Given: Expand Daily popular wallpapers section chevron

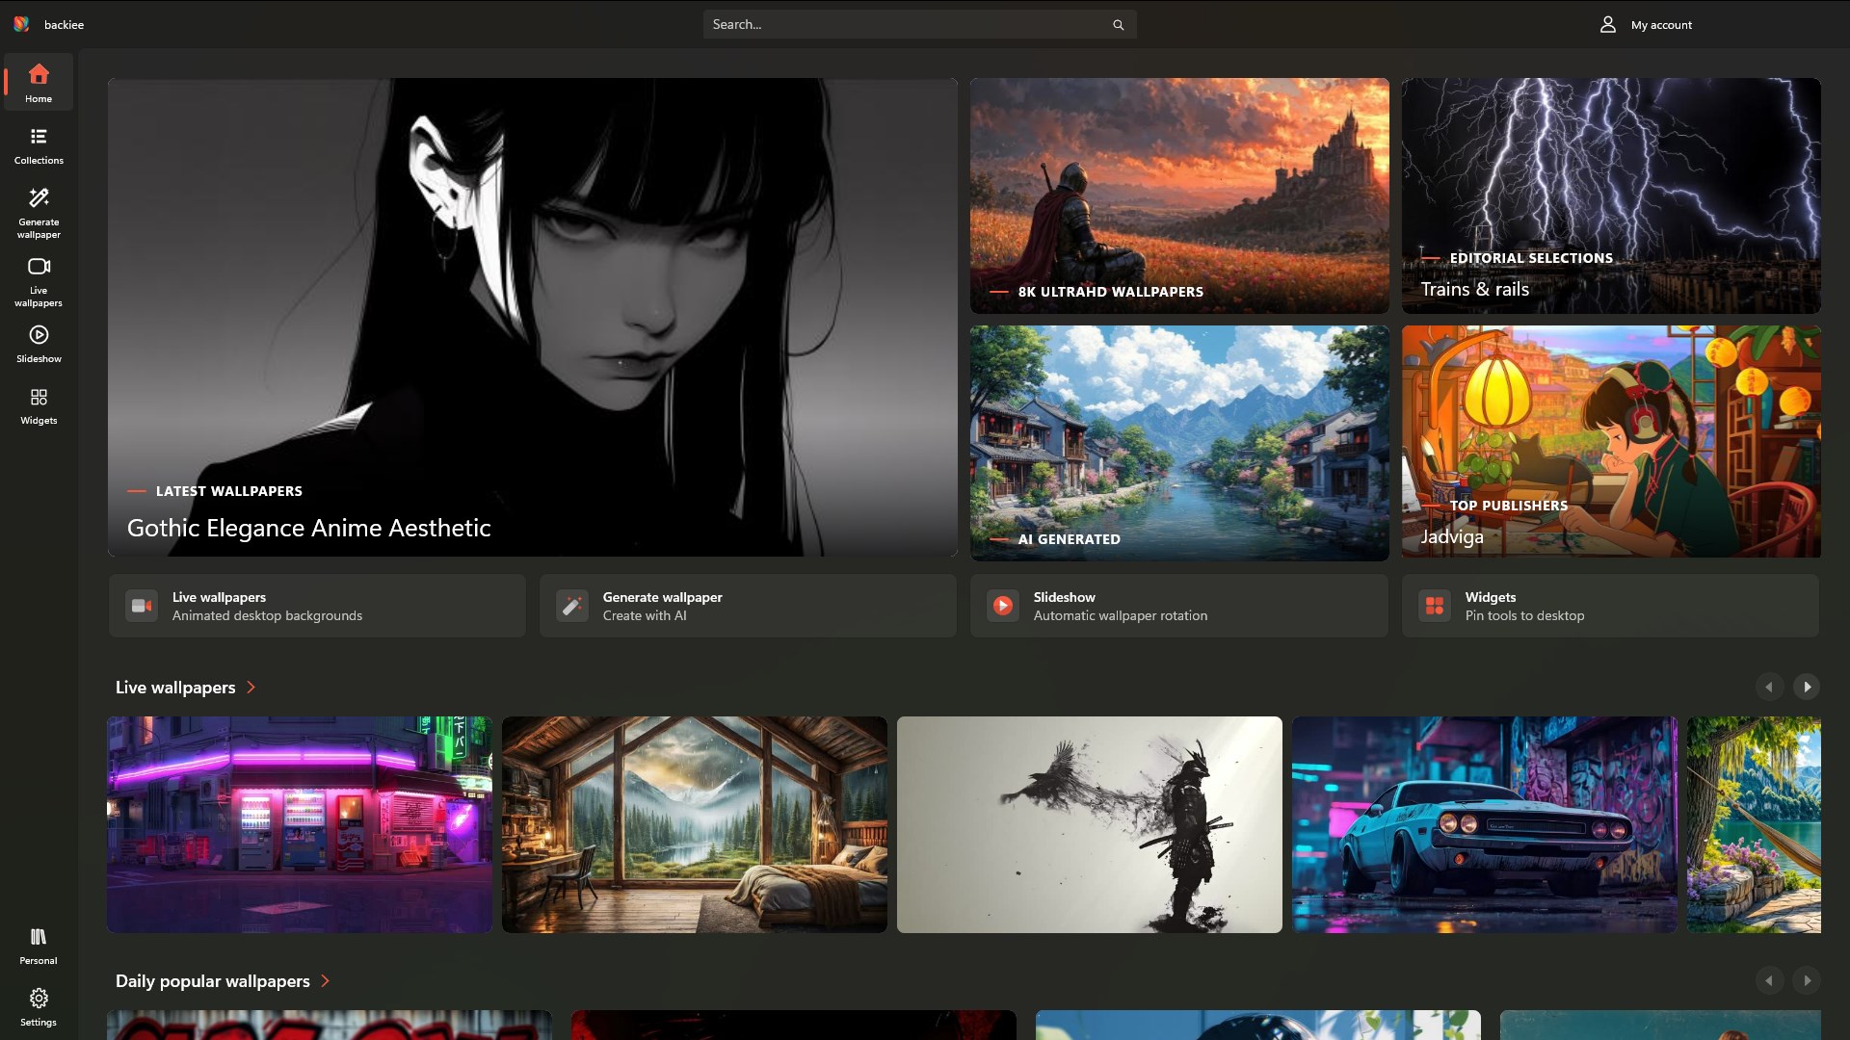Looking at the screenshot, I should coord(326,981).
